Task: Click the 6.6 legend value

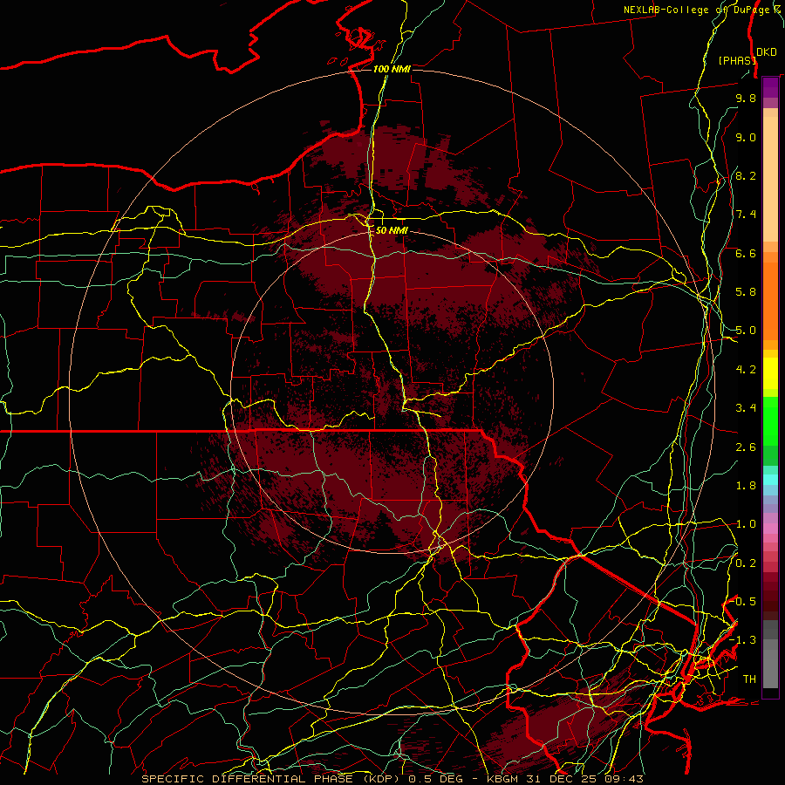Action: coord(746,253)
